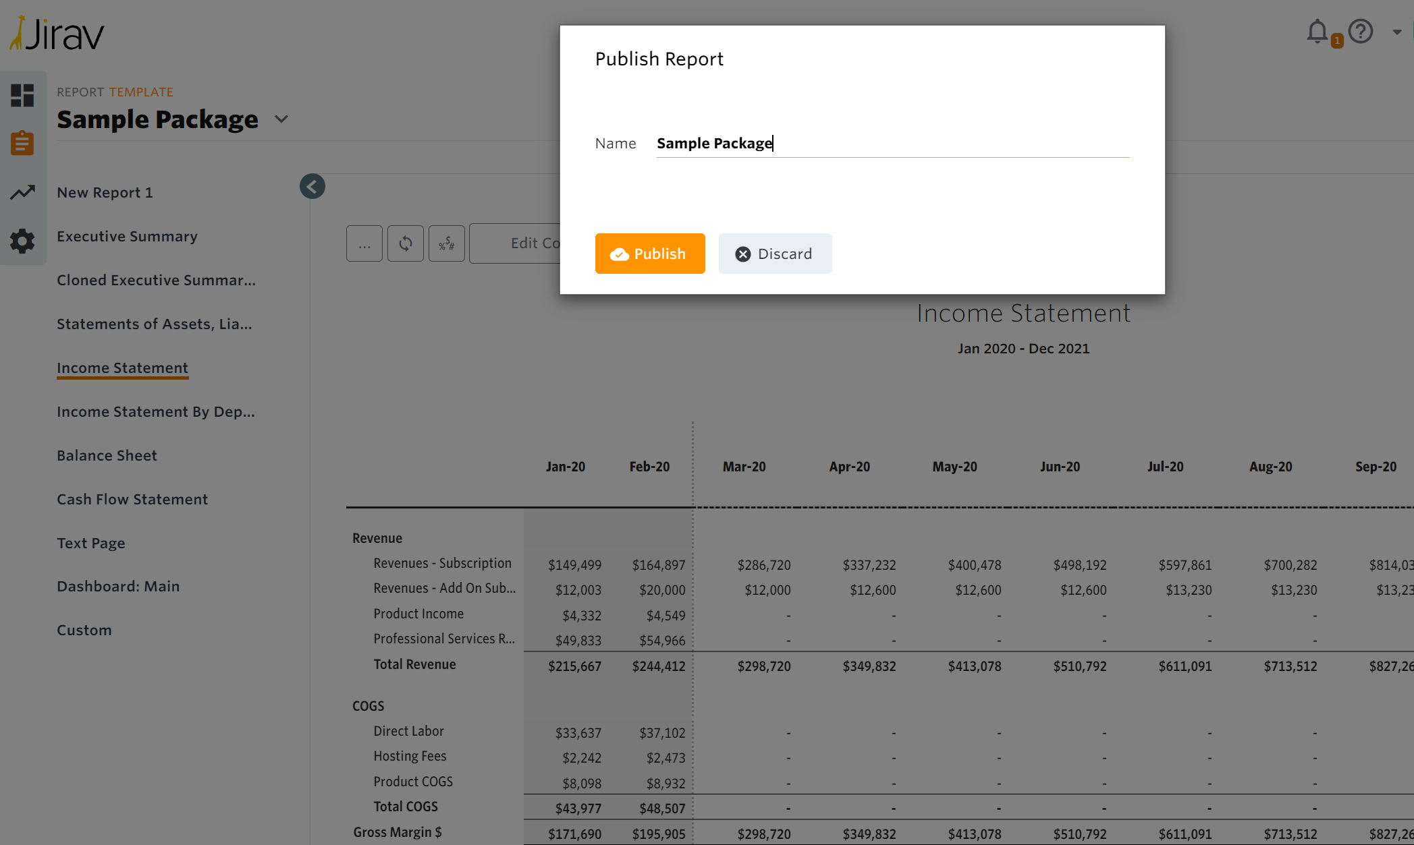The width and height of the screenshot is (1414, 845).
Task: Click the number format percent-dollar icon
Action: 446,243
